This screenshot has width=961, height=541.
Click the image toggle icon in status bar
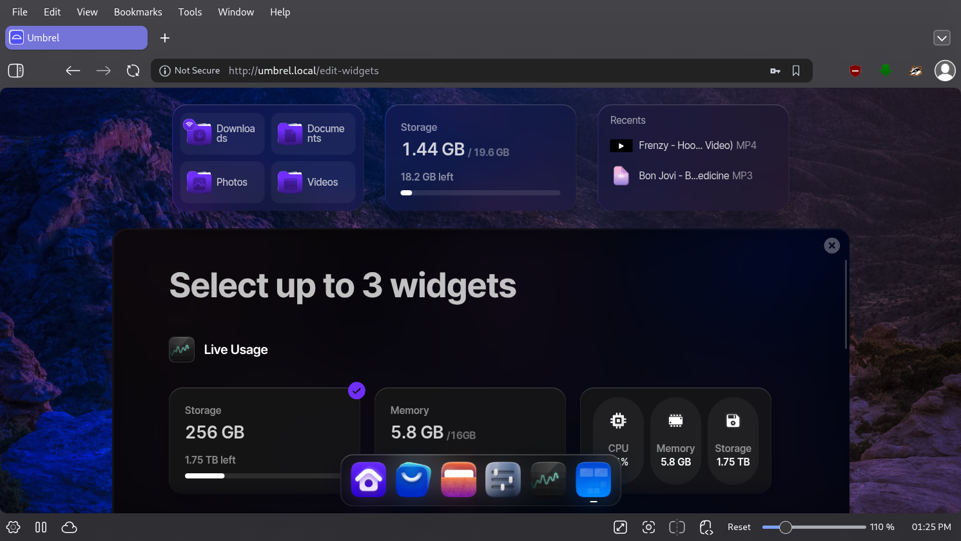pos(620,527)
